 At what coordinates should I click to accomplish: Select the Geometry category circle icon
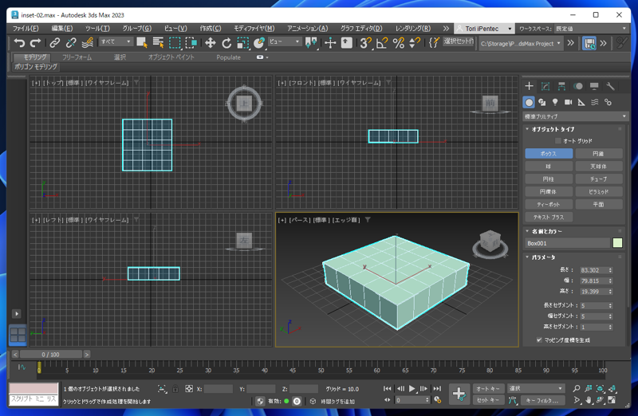pos(529,103)
